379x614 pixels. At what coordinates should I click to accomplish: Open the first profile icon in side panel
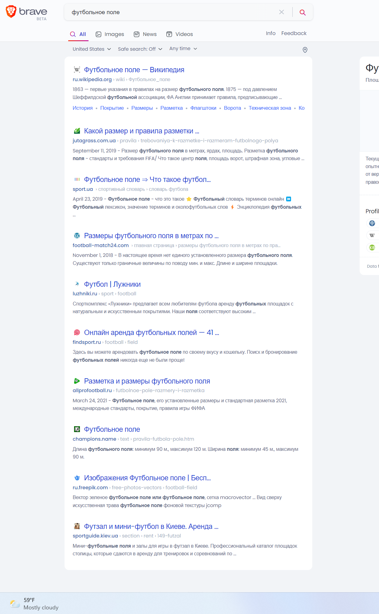tap(372, 223)
